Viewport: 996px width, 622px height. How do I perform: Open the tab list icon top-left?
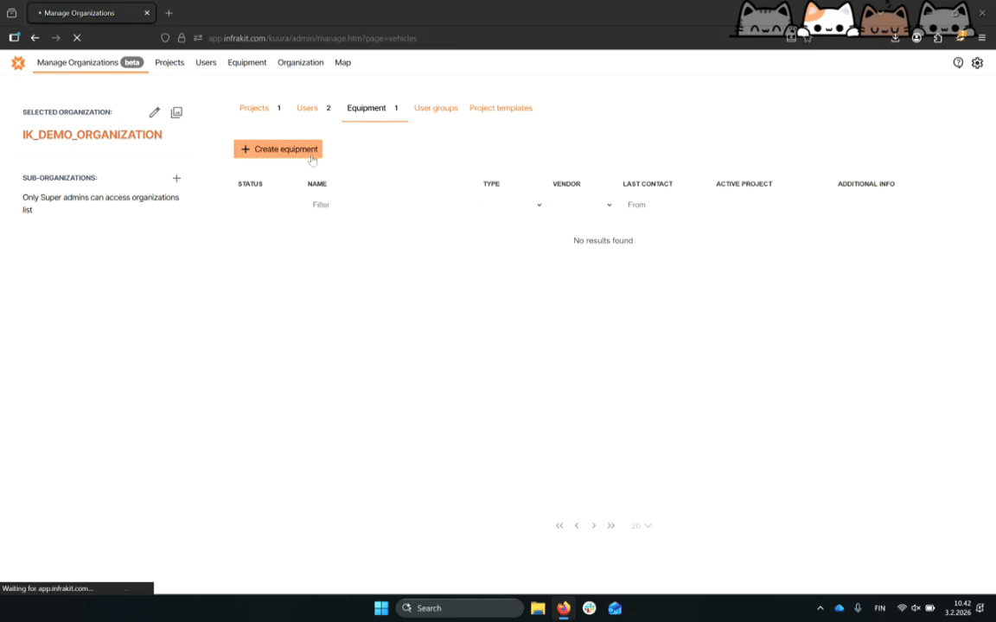coord(11,13)
